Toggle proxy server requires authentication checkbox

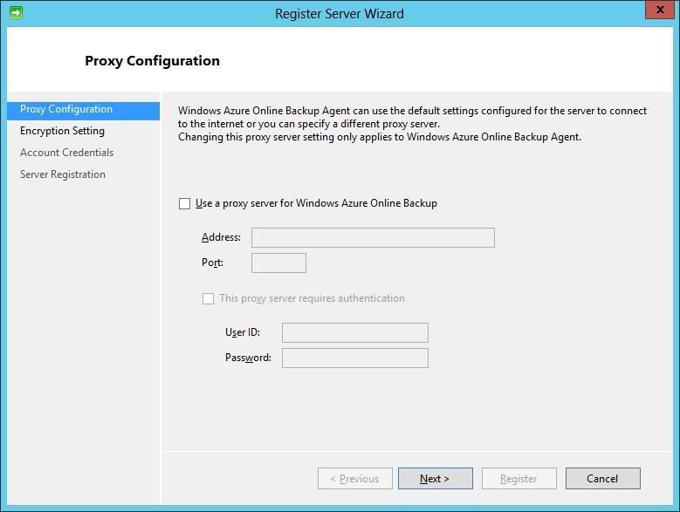pyautogui.click(x=208, y=298)
